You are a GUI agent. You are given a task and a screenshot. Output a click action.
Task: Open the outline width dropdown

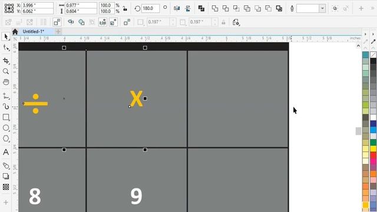coord(322,8)
